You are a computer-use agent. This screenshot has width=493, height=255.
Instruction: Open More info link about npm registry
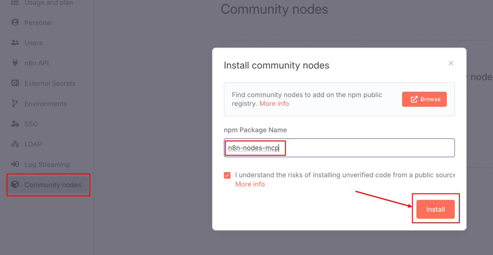274,104
